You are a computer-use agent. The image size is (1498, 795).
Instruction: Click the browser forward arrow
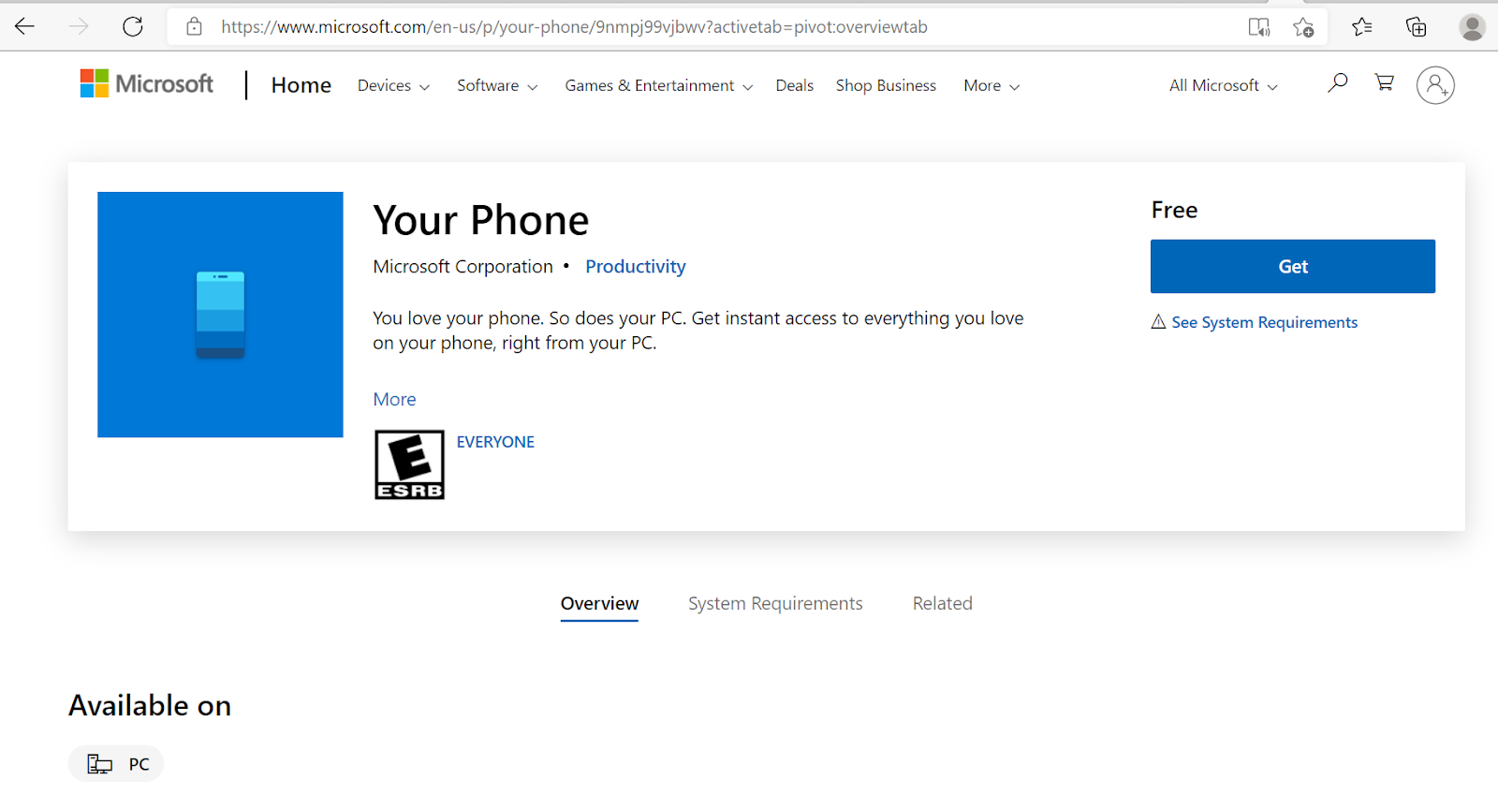[79, 26]
